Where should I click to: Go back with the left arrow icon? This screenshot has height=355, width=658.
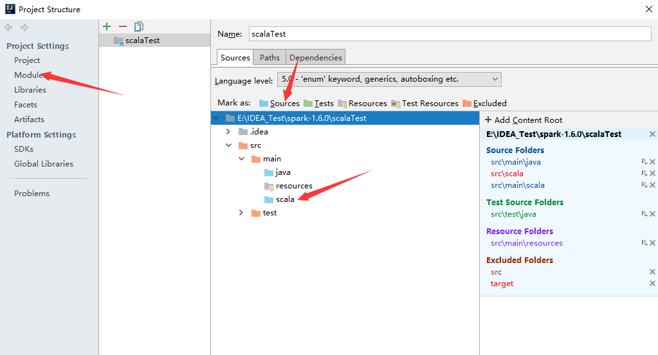[x=8, y=27]
